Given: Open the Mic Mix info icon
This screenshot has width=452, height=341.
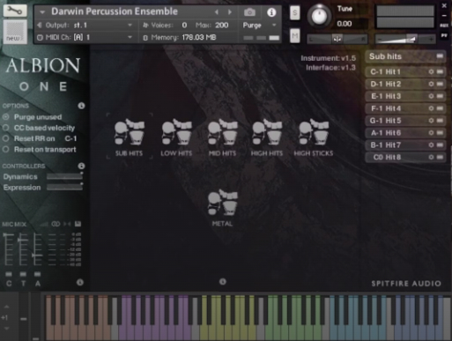Looking at the screenshot, I should pyautogui.click(x=80, y=282).
